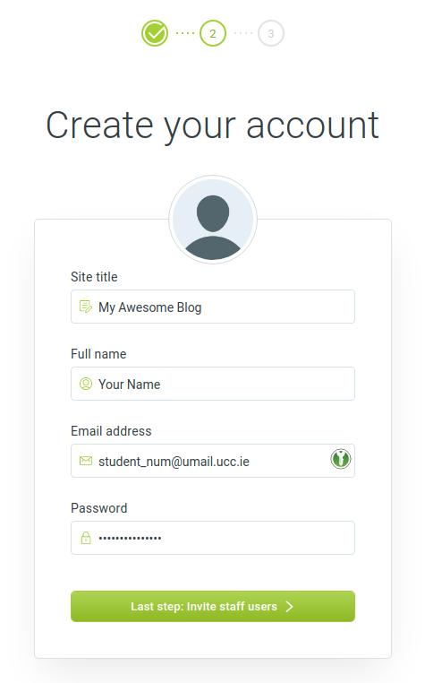Viewport: 425px width, 683px height.
Task: Go to step 3 circle indicator
Action: (x=271, y=33)
